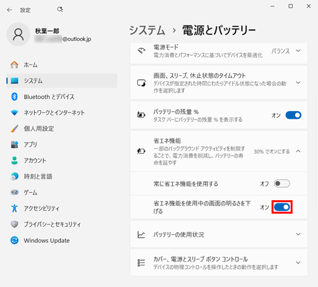Click システム breadcrumb link

(147, 31)
